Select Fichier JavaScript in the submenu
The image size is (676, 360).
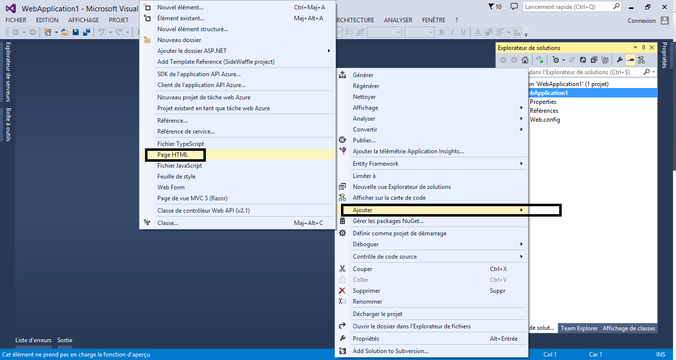coord(238,166)
